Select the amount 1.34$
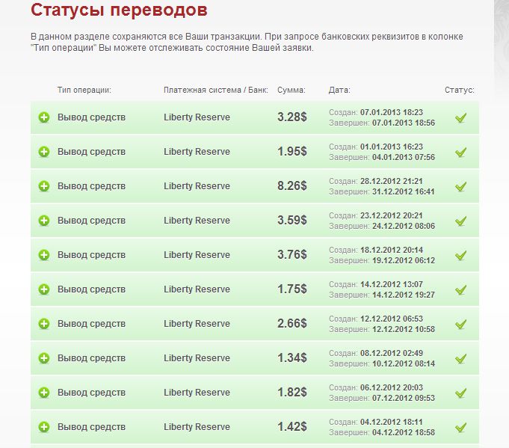This screenshot has height=448, width=509. [x=291, y=358]
